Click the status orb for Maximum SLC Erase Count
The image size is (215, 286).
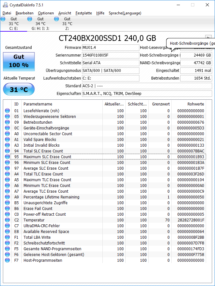(x=7, y=157)
